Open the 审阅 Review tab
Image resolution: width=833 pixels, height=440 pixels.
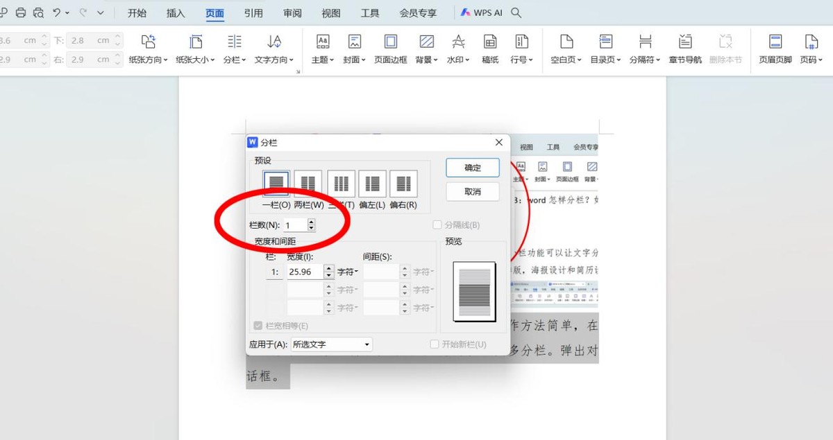(x=292, y=13)
